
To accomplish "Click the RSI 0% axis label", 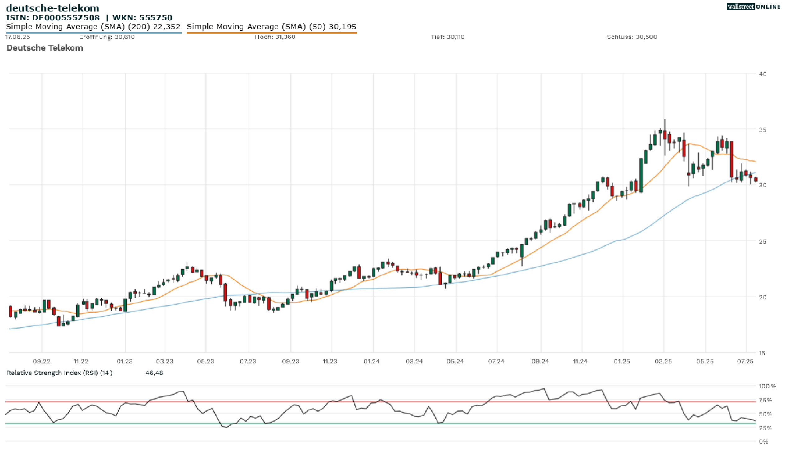I will pyautogui.click(x=764, y=442).
